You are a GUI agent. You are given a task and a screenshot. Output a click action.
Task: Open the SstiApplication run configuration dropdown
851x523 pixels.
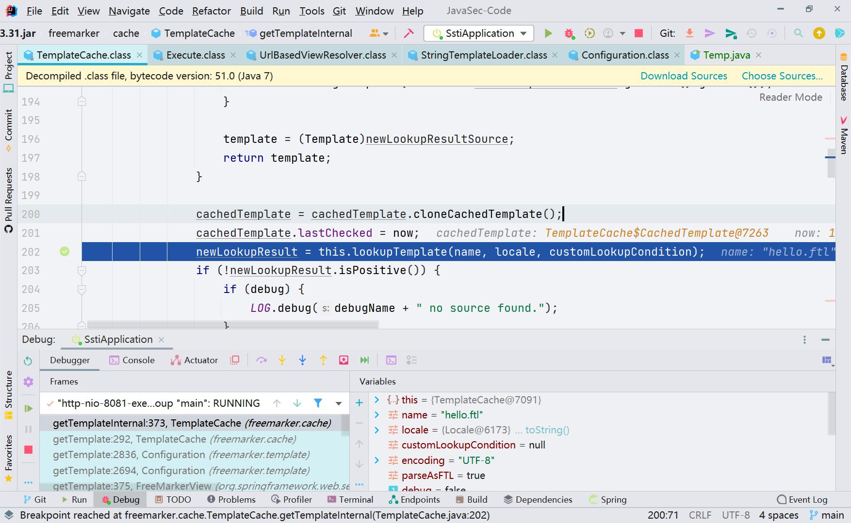pos(524,33)
